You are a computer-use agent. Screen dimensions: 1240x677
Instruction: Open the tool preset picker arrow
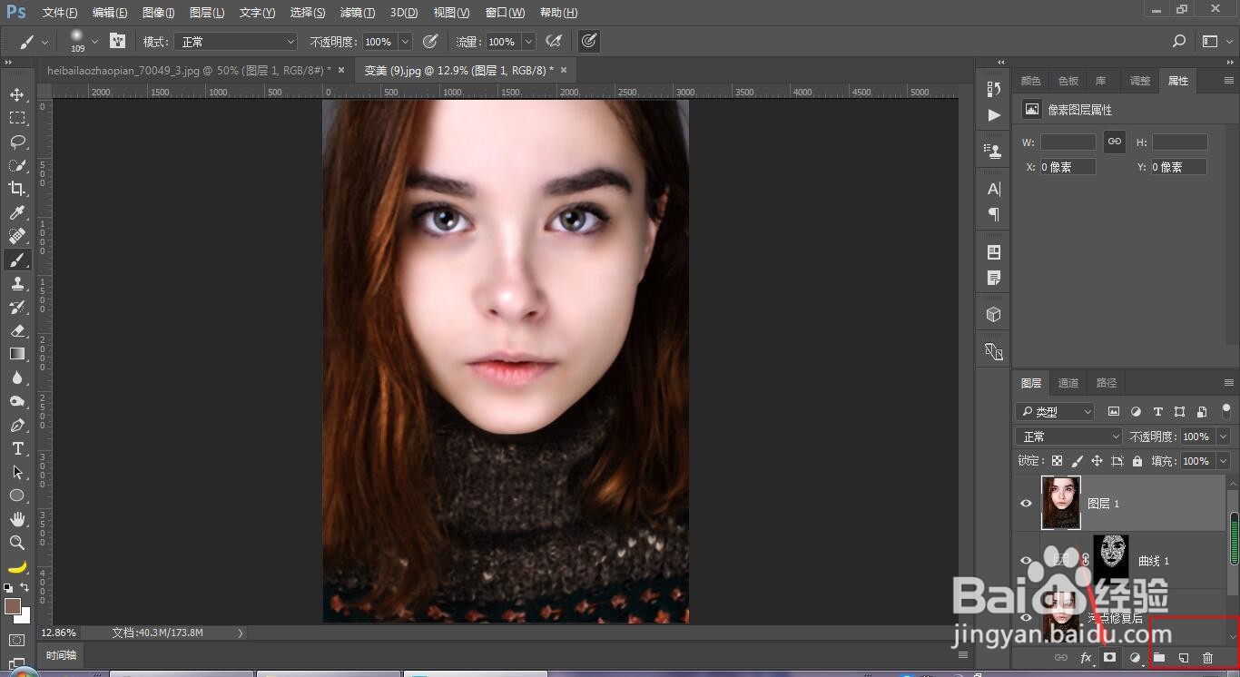44,42
